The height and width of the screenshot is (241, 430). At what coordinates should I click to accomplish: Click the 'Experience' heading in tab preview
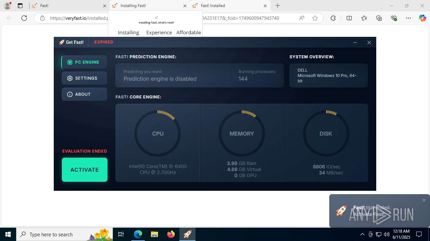159,32
